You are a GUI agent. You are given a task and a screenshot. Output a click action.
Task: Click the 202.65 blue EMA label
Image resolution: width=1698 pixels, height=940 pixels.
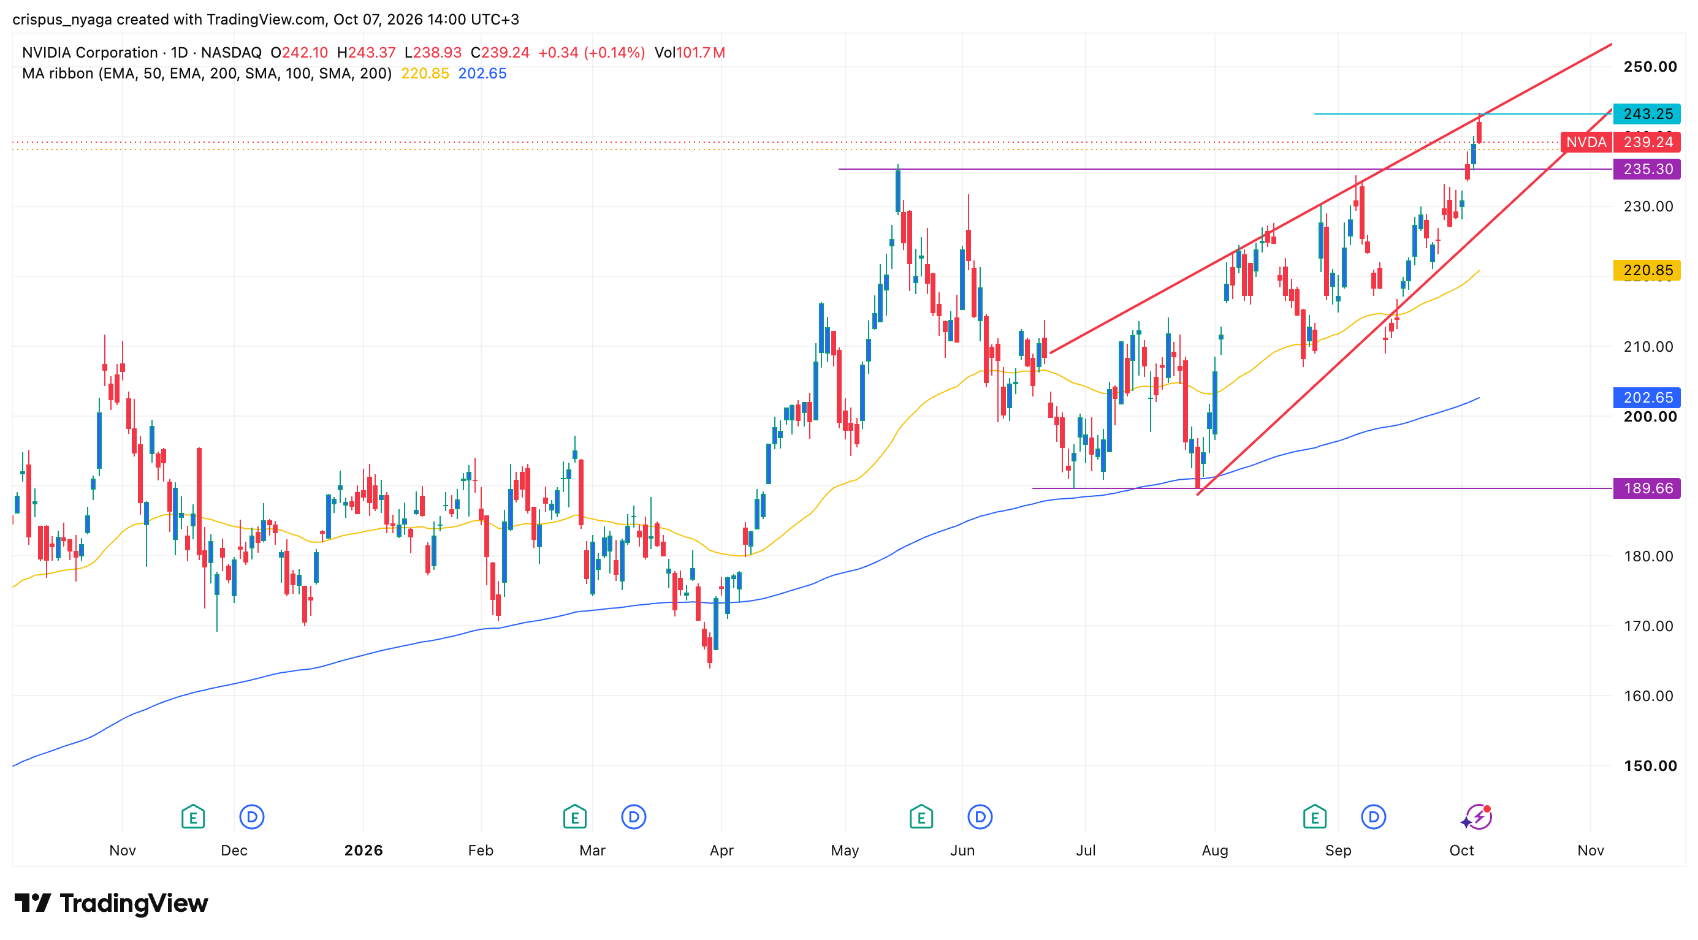tap(1647, 397)
